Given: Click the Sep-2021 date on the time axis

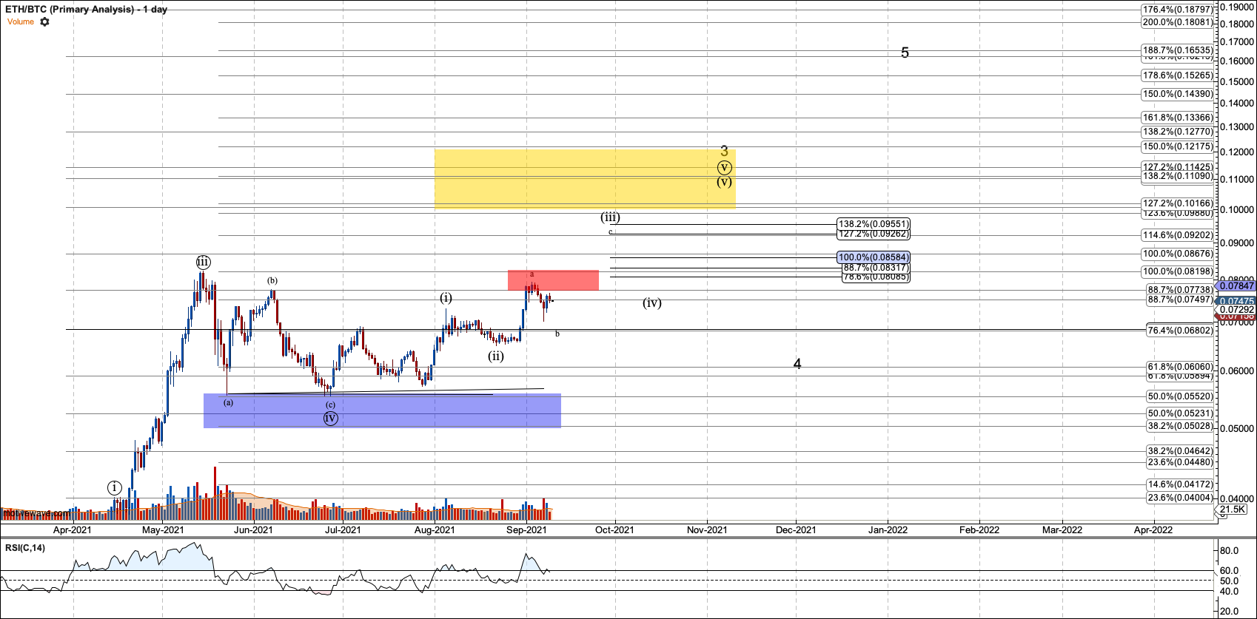Looking at the screenshot, I should coord(526,530).
